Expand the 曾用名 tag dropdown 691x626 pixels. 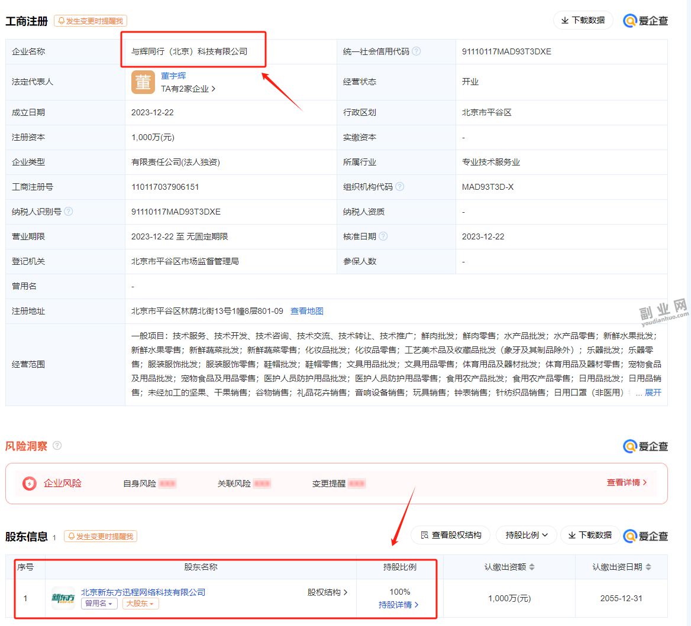[x=99, y=604]
